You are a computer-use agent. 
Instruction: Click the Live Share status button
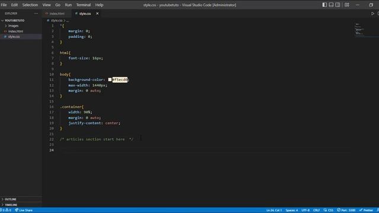[x=24, y=210]
